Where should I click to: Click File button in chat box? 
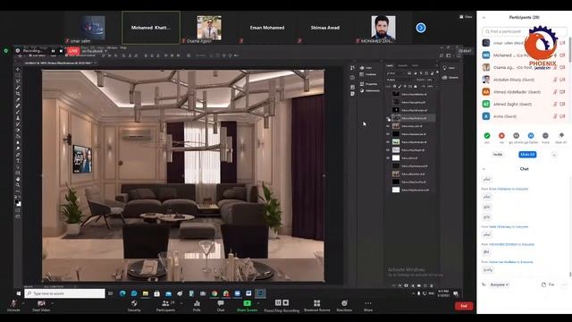coord(548,284)
